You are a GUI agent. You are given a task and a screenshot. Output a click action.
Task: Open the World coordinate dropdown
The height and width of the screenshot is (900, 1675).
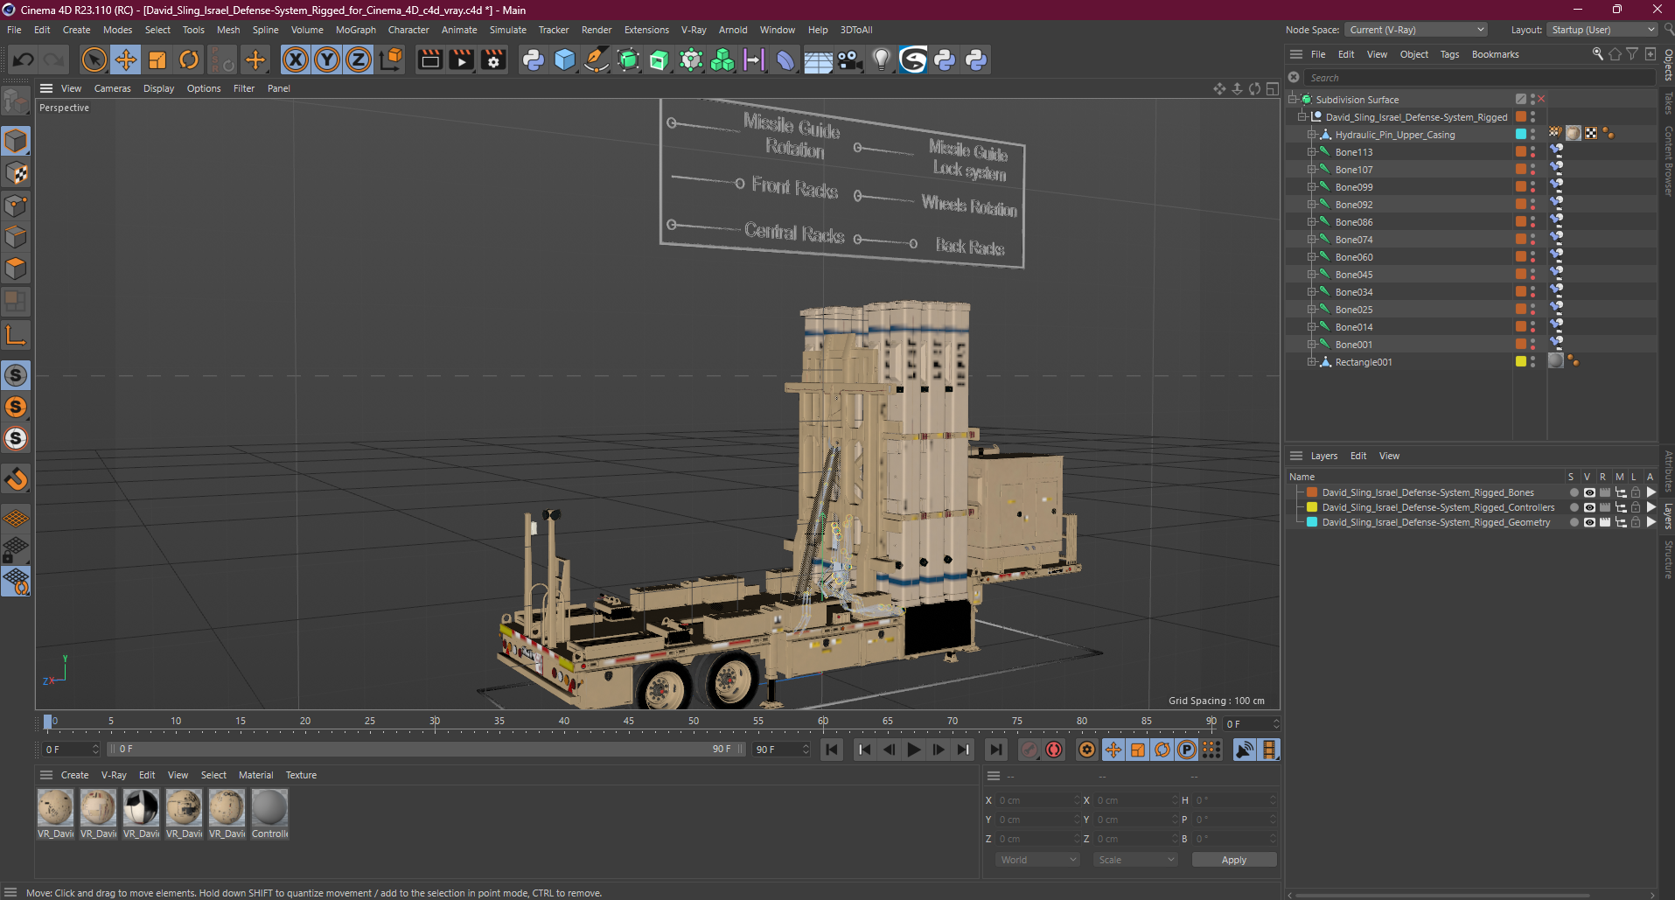click(x=1038, y=860)
